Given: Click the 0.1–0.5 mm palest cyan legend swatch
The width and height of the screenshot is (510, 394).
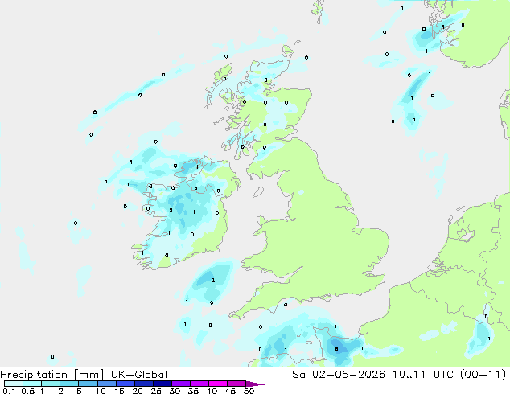Looking at the screenshot, I should pos(14,384).
